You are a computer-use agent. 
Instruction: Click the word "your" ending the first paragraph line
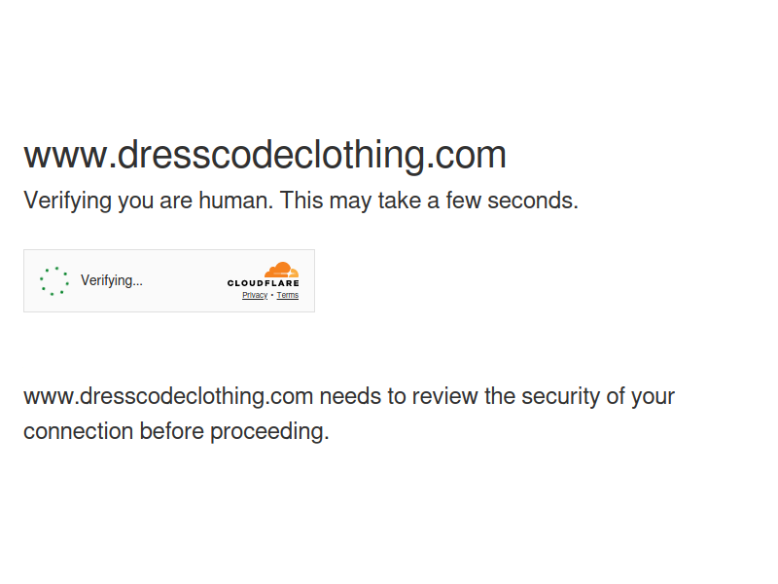pyautogui.click(x=653, y=396)
